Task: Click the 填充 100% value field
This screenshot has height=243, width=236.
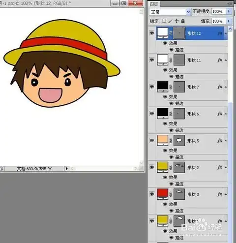Action: click(x=219, y=21)
